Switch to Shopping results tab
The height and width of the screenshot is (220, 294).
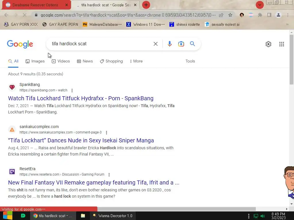point(111,61)
